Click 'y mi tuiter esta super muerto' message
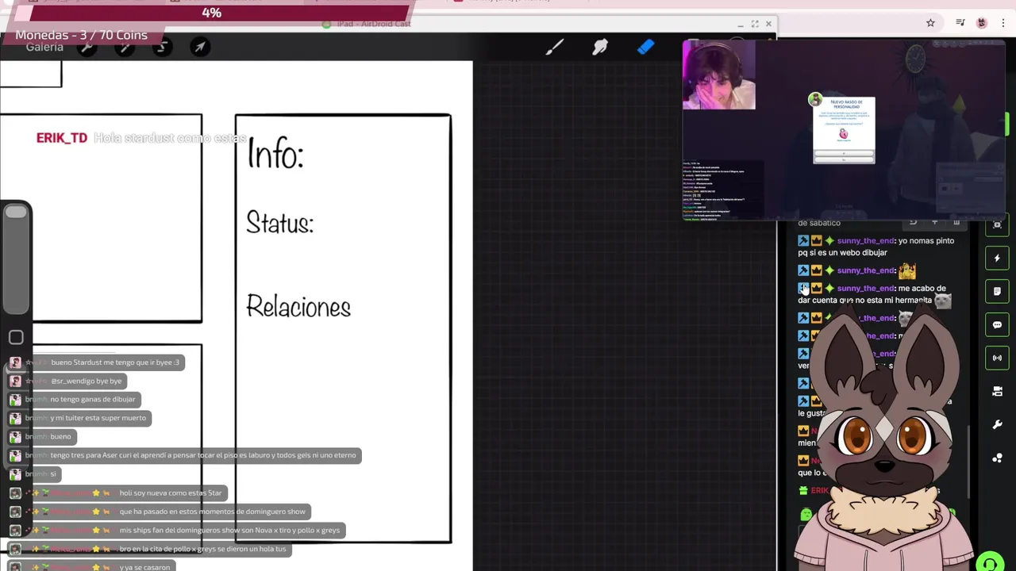Image resolution: width=1016 pixels, height=571 pixels. [x=98, y=418]
